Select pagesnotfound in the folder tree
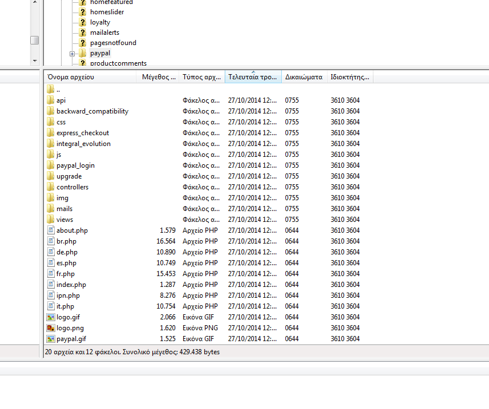Screen dimensions: 489x409 coord(113,43)
